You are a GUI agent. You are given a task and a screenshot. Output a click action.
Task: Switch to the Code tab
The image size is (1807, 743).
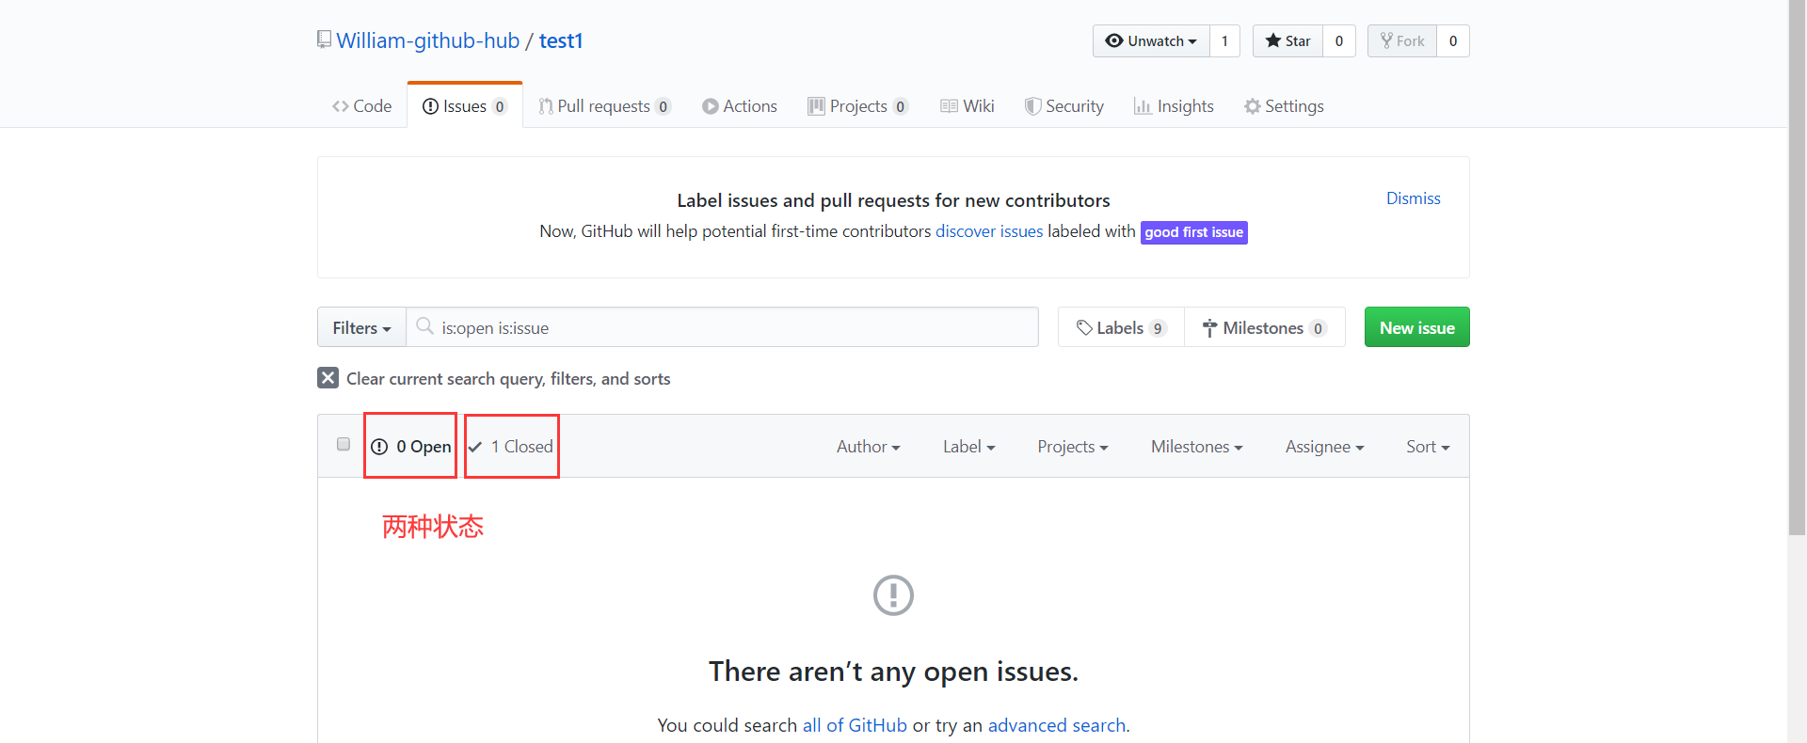coord(361,106)
